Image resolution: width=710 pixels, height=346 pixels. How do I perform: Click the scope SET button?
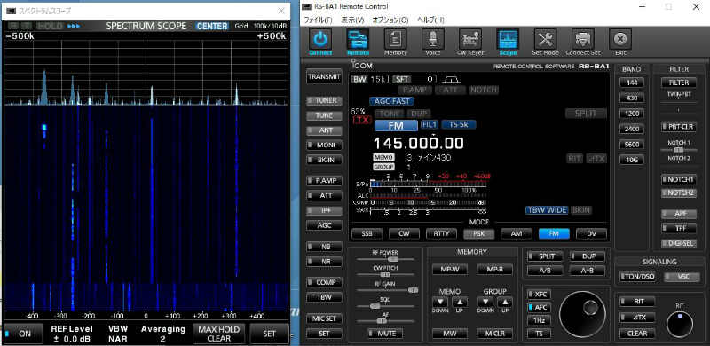(270, 334)
